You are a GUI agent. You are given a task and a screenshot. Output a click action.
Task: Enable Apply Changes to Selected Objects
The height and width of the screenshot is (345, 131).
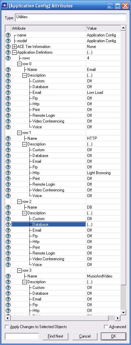7,327
